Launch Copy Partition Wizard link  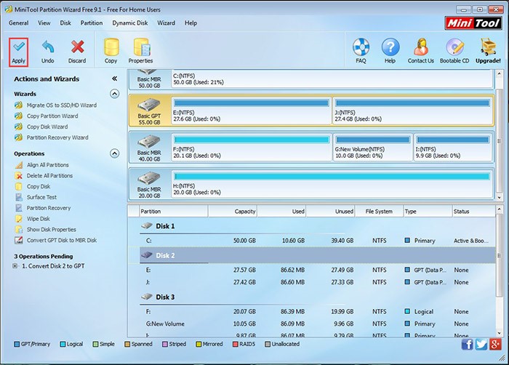pyautogui.click(x=52, y=116)
